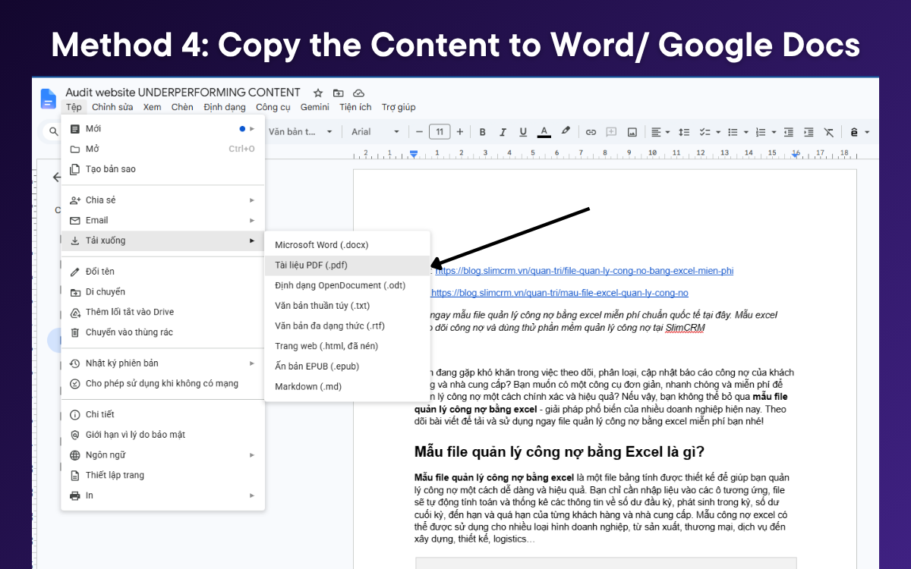Click Thêm lối tắt vào Drive
The image size is (911, 569).
[162, 312]
